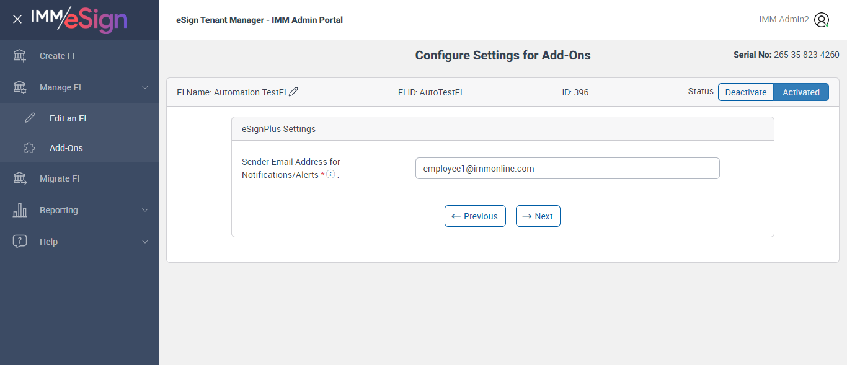The image size is (847, 365).
Task: Go back with the Previous button
Action: (x=475, y=216)
